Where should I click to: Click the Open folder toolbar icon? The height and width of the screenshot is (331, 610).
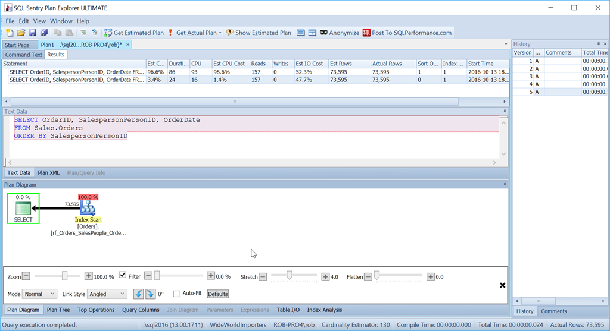tap(21, 33)
